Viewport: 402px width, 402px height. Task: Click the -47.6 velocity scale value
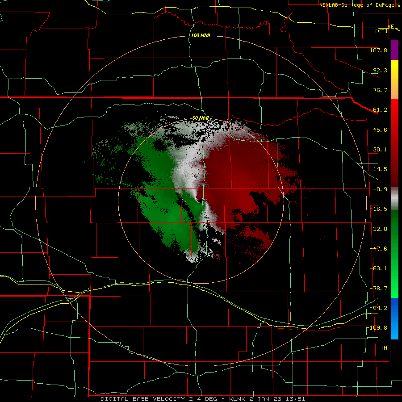378,249
